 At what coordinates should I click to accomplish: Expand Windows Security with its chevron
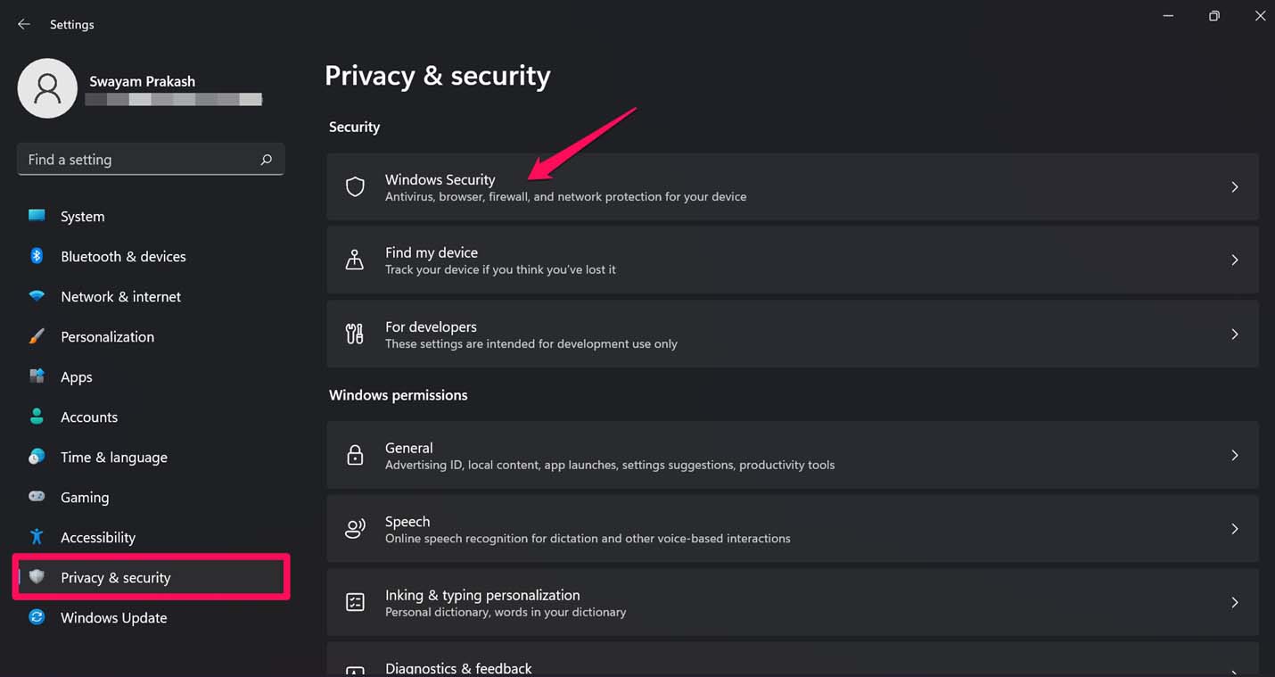[1234, 187]
